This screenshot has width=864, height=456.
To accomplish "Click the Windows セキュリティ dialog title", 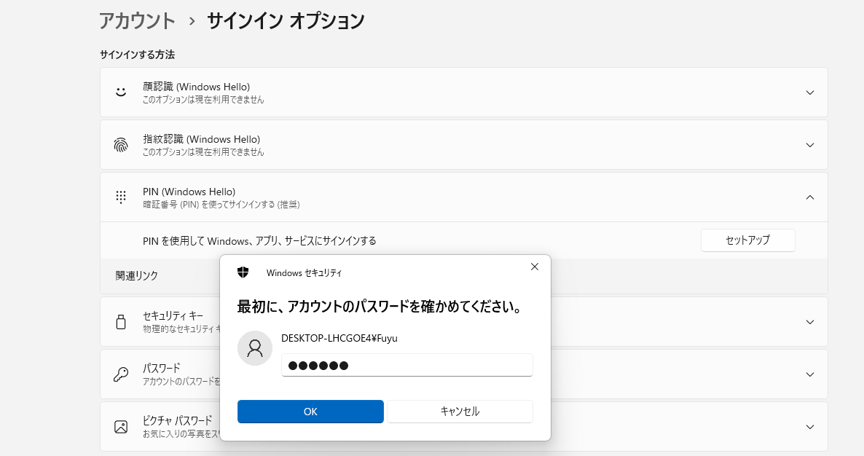I will (305, 272).
